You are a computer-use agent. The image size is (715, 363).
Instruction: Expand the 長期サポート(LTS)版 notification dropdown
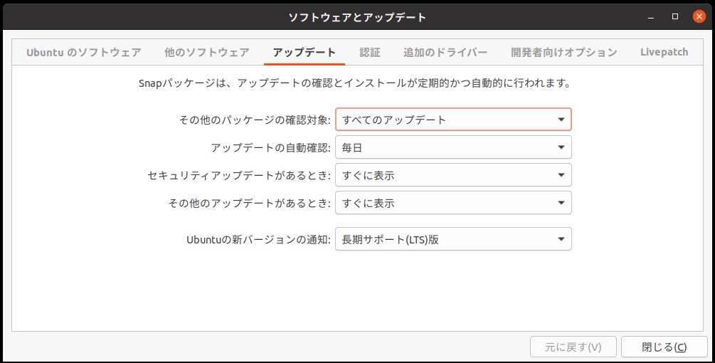tap(453, 239)
